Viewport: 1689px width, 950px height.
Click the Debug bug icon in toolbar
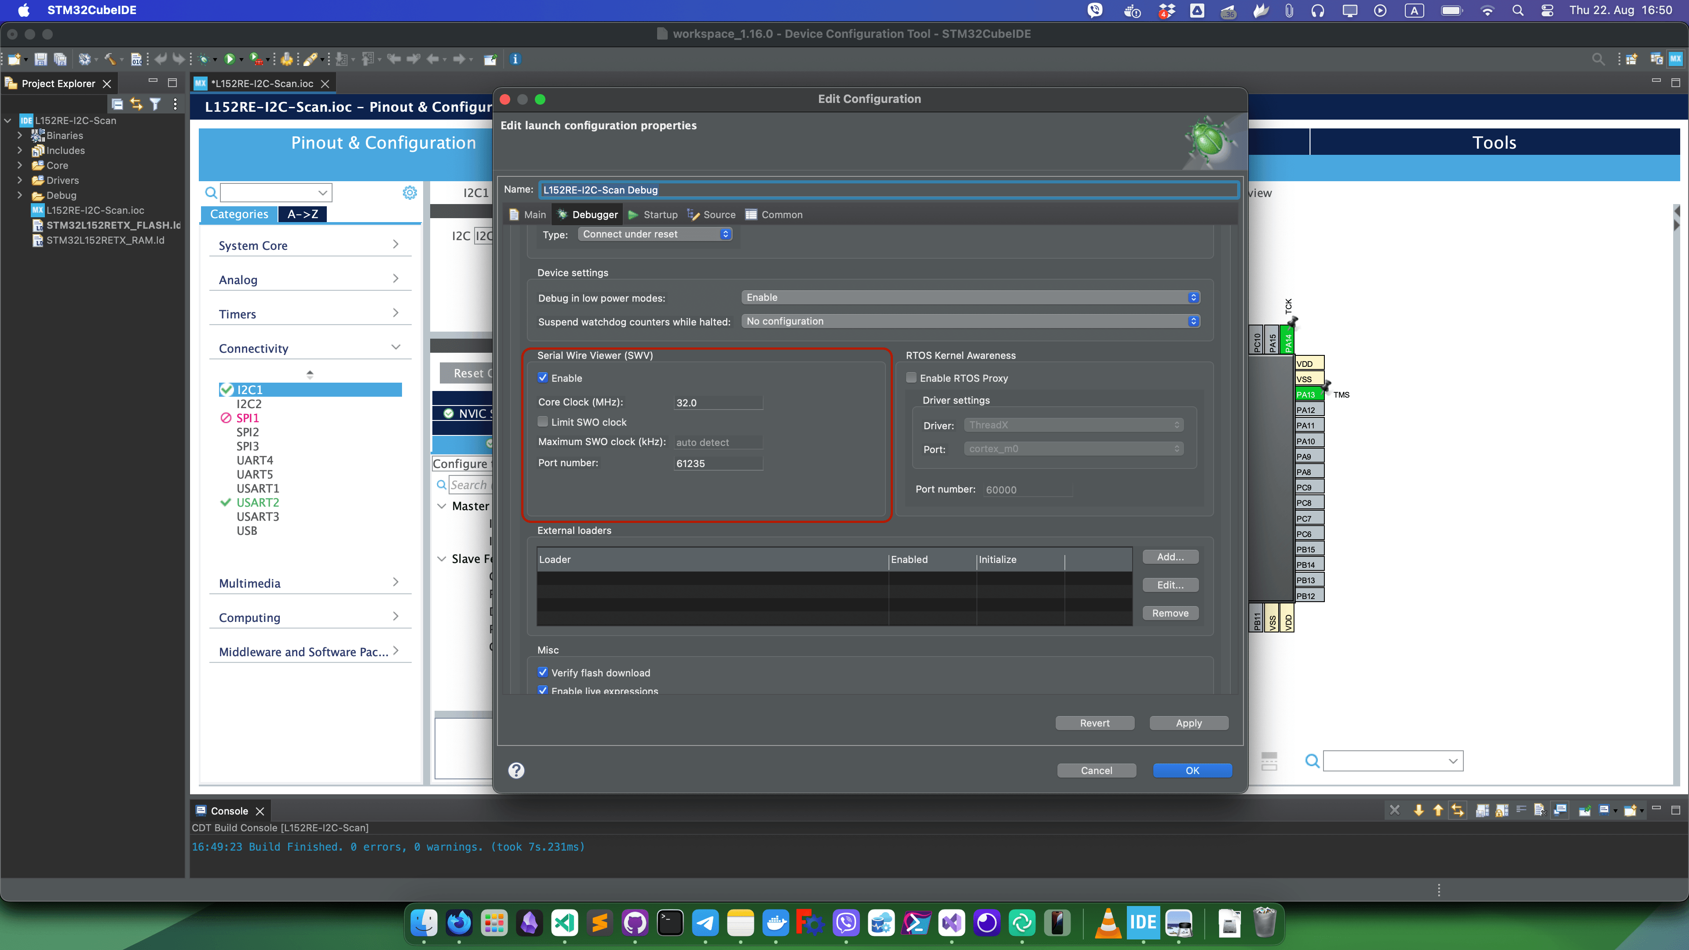click(x=204, y=59)
